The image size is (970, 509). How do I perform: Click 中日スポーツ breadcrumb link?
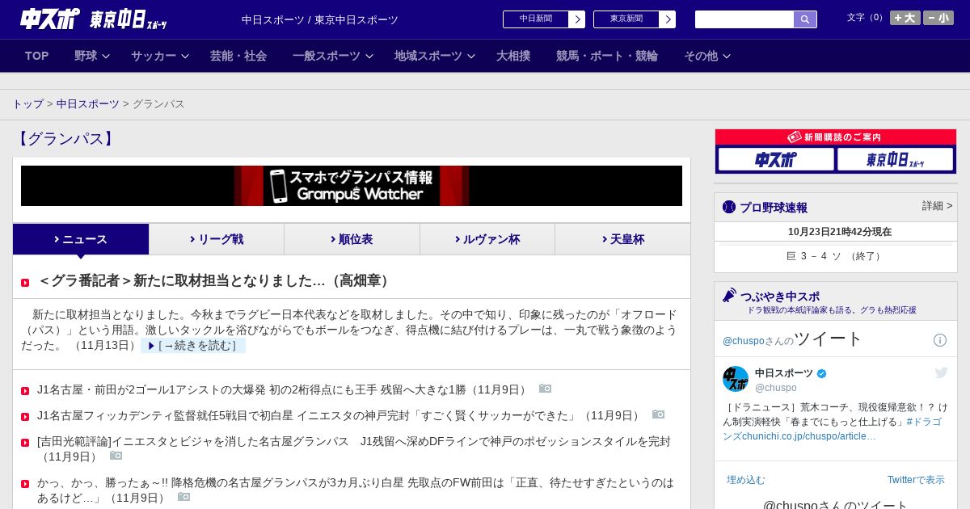tap(88, 104)
